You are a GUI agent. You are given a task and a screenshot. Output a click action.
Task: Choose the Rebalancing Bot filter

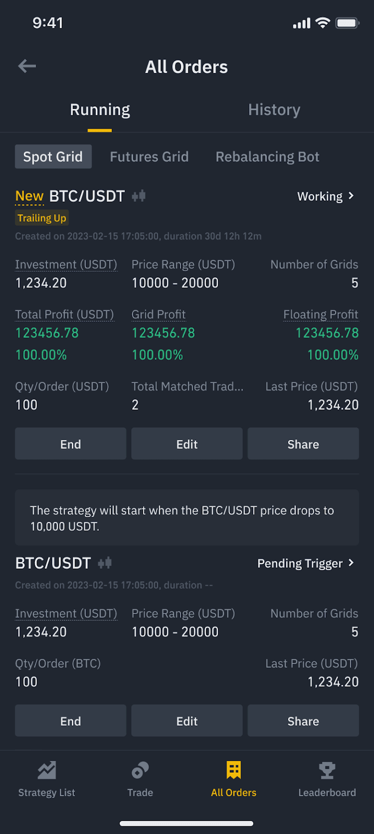267,157
